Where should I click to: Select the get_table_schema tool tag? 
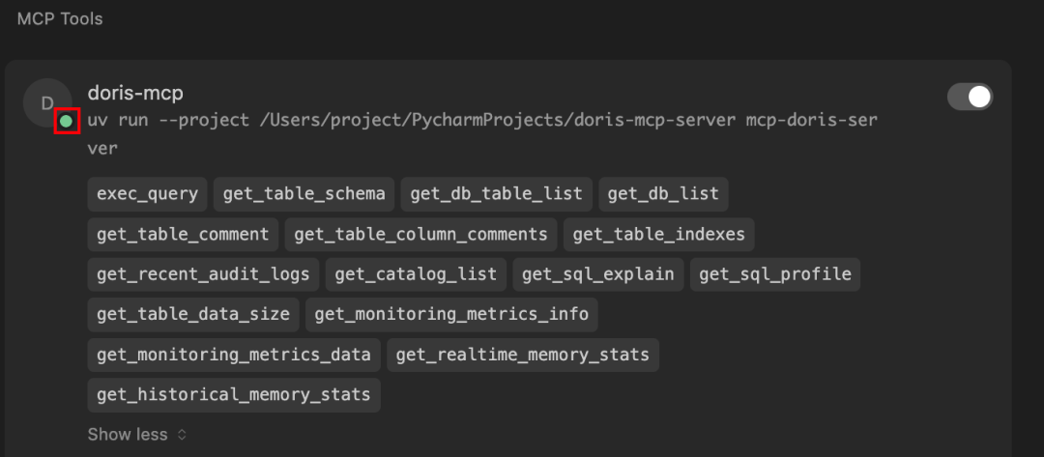tap(304, 194)
